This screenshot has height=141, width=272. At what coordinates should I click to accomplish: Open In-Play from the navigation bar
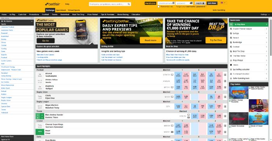(x=12, y=15)
